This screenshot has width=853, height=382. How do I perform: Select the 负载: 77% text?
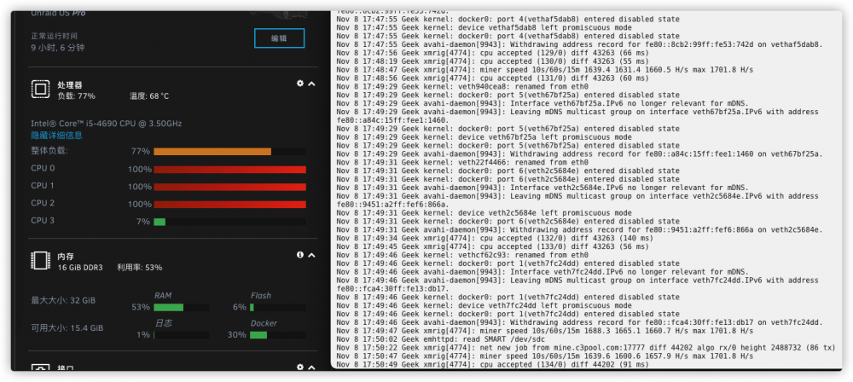(76, 95)
